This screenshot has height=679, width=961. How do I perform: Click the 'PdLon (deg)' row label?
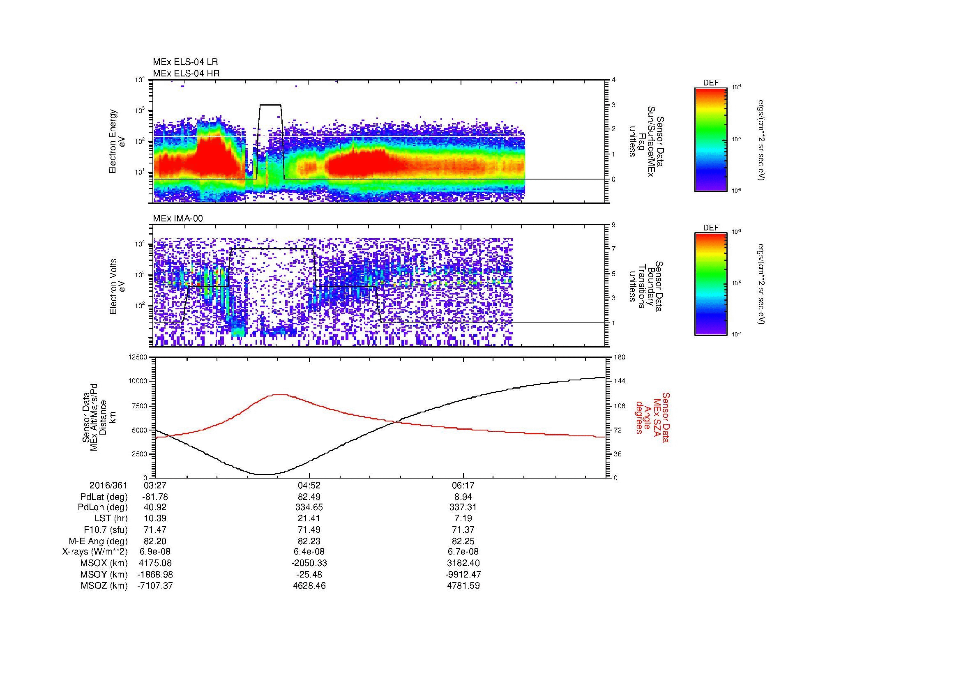click(103, 508)
